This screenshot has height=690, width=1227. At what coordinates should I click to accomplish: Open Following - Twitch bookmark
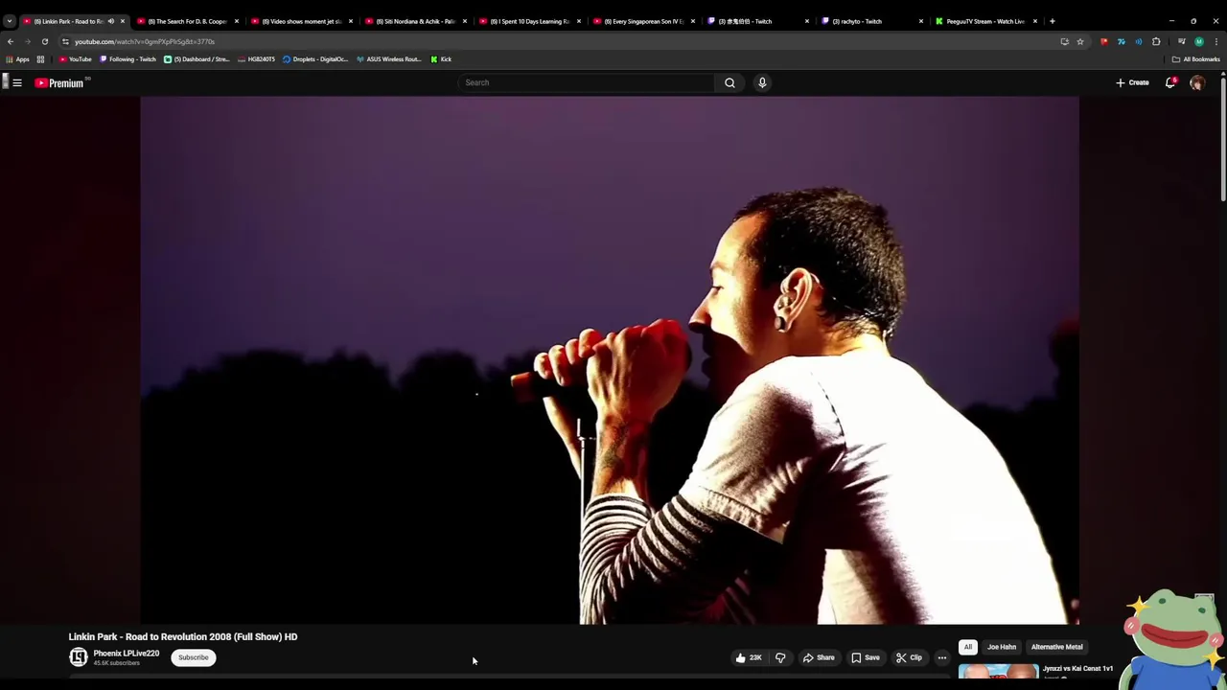point(127,59)
